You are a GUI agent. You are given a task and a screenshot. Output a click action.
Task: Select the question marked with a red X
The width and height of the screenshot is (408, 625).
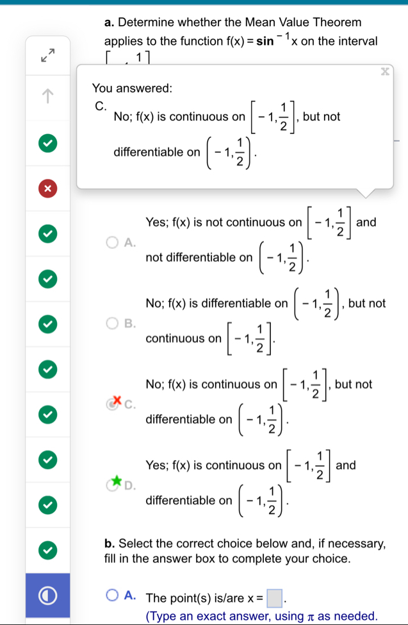click(x=47, y=188)
